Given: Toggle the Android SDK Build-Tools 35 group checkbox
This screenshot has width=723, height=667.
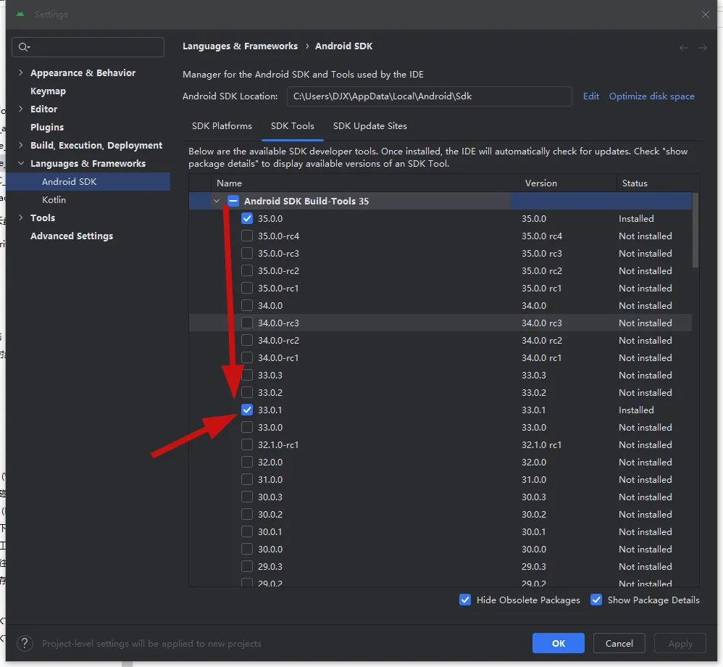Looking at the screenshot, I should [x=233, y=201].
